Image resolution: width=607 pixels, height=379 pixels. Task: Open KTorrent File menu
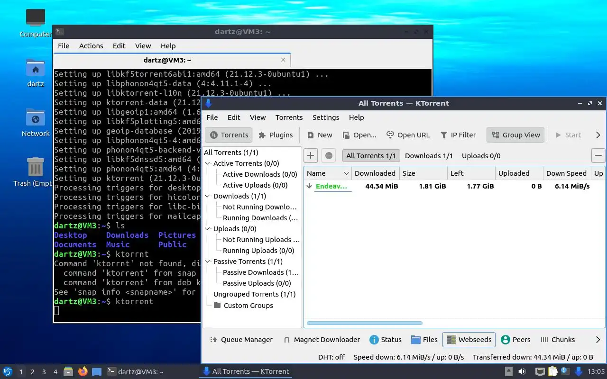coord(212,117)
